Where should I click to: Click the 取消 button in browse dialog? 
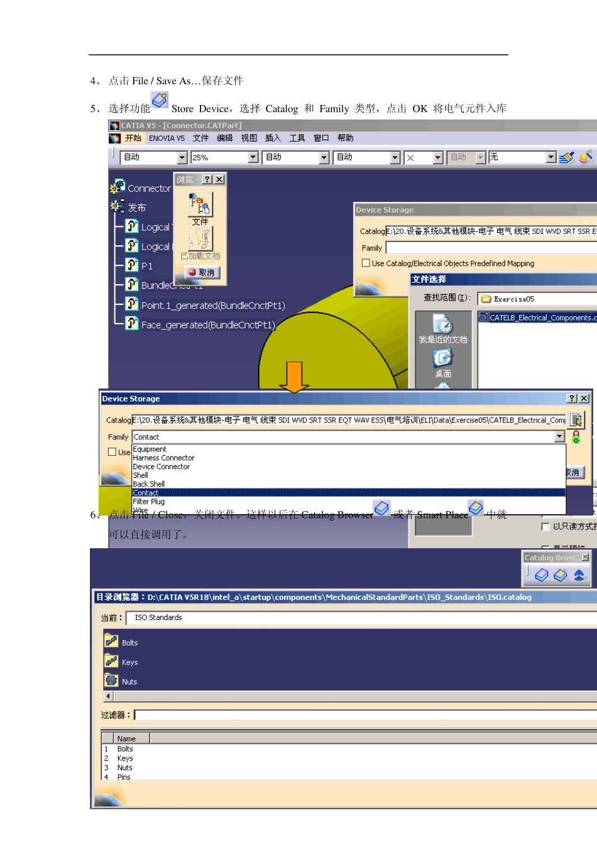202,272
